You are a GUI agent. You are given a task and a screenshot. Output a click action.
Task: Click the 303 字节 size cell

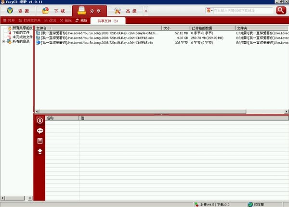[182, 43]
